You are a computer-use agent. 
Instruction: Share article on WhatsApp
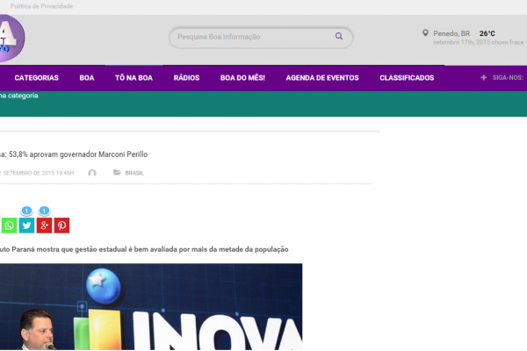(x=9, y=226)
